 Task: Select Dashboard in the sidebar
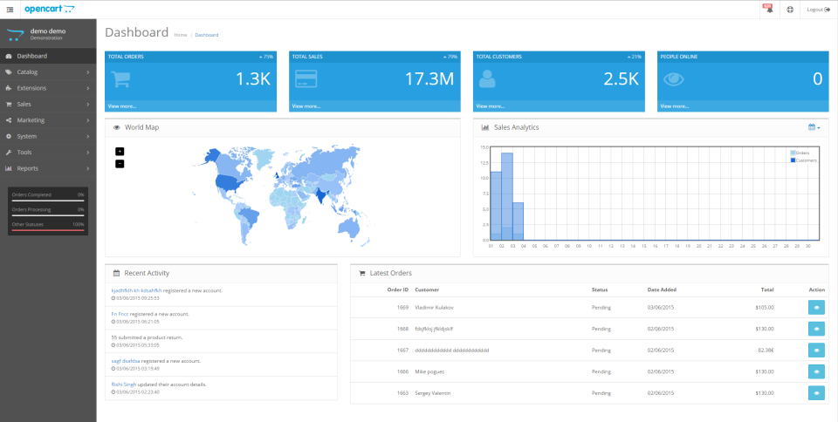tap(48, 56)
